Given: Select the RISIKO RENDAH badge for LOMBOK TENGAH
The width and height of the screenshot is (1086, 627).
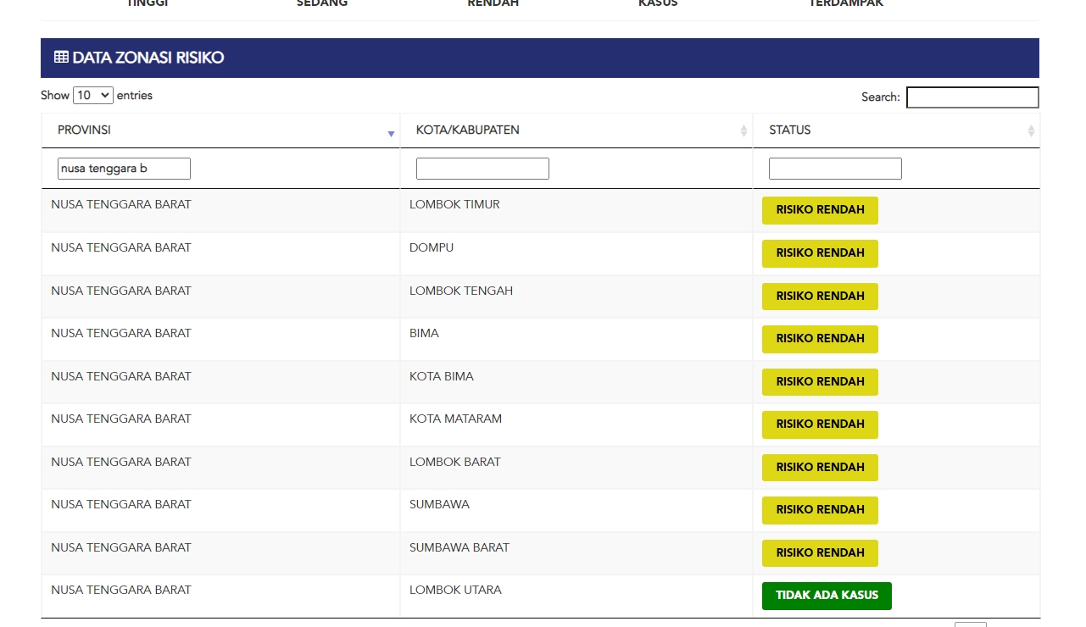Looking at the screenshot, I should [820, 297].
